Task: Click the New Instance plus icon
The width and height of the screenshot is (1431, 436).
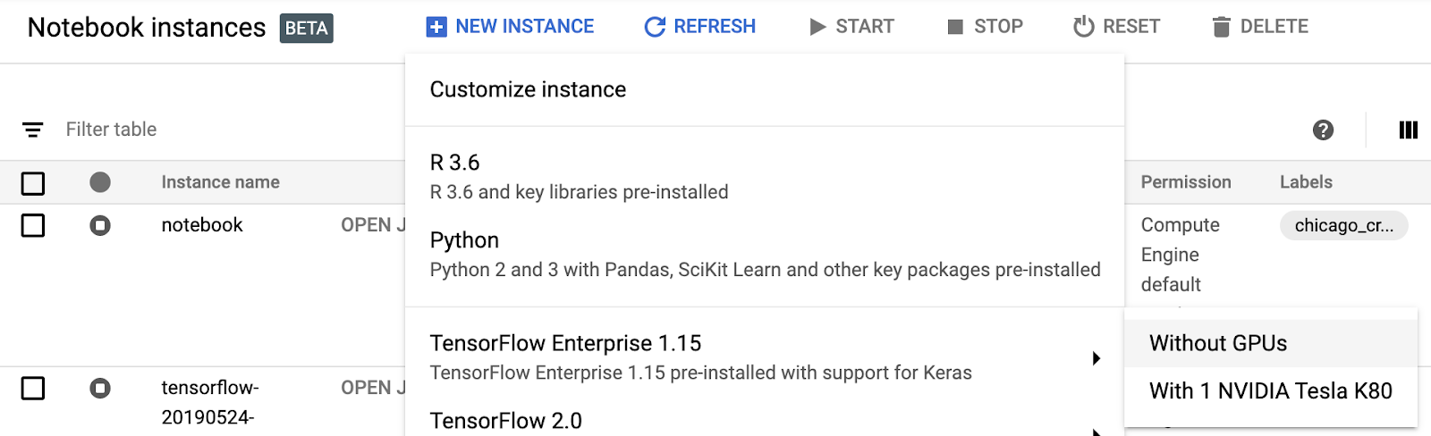Action: pyautogui.click(x=436, y=27)
